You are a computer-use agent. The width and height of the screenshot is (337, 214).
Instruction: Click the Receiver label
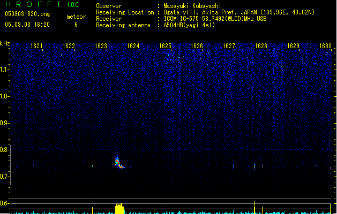pos(109,19)
